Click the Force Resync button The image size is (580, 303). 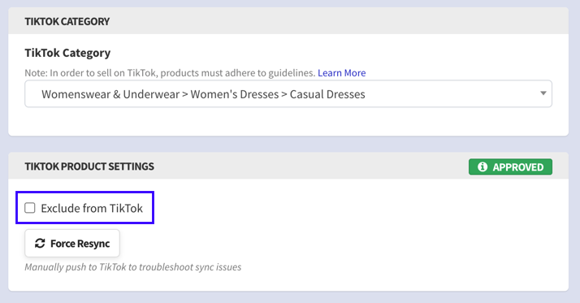[x=72, y=243]
